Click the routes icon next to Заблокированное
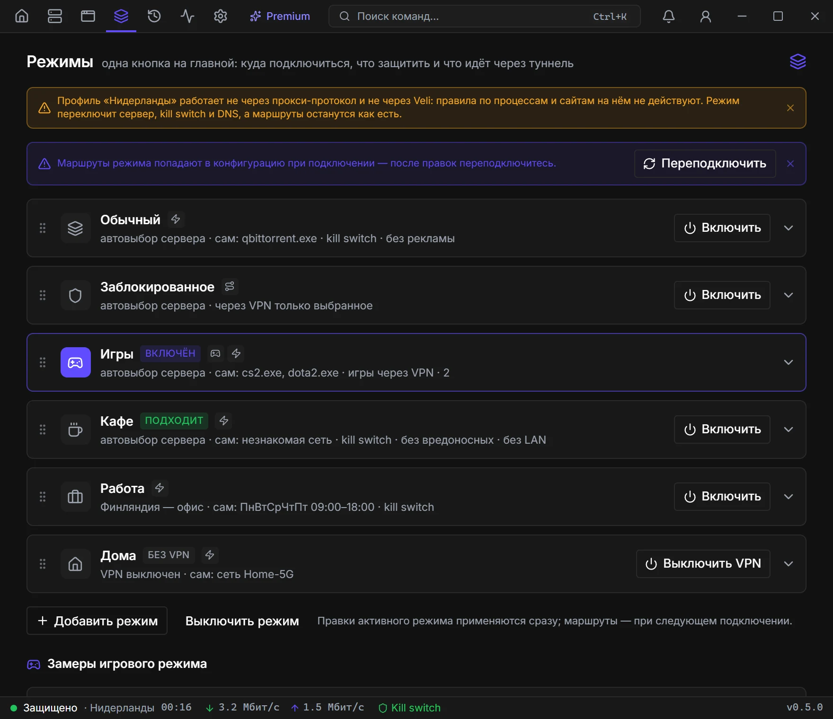Viewport: 833px width, 719px height. tap(230, 287)
